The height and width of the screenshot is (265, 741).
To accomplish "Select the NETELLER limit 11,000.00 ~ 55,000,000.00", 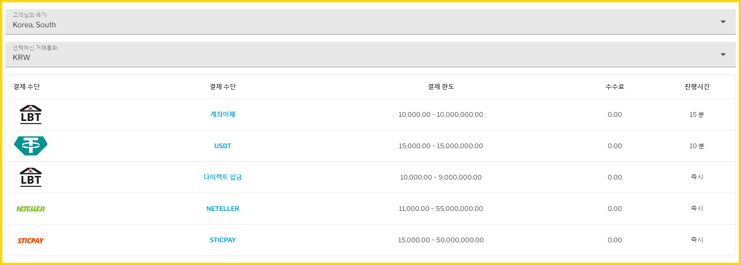I will [x=441, y=209].
